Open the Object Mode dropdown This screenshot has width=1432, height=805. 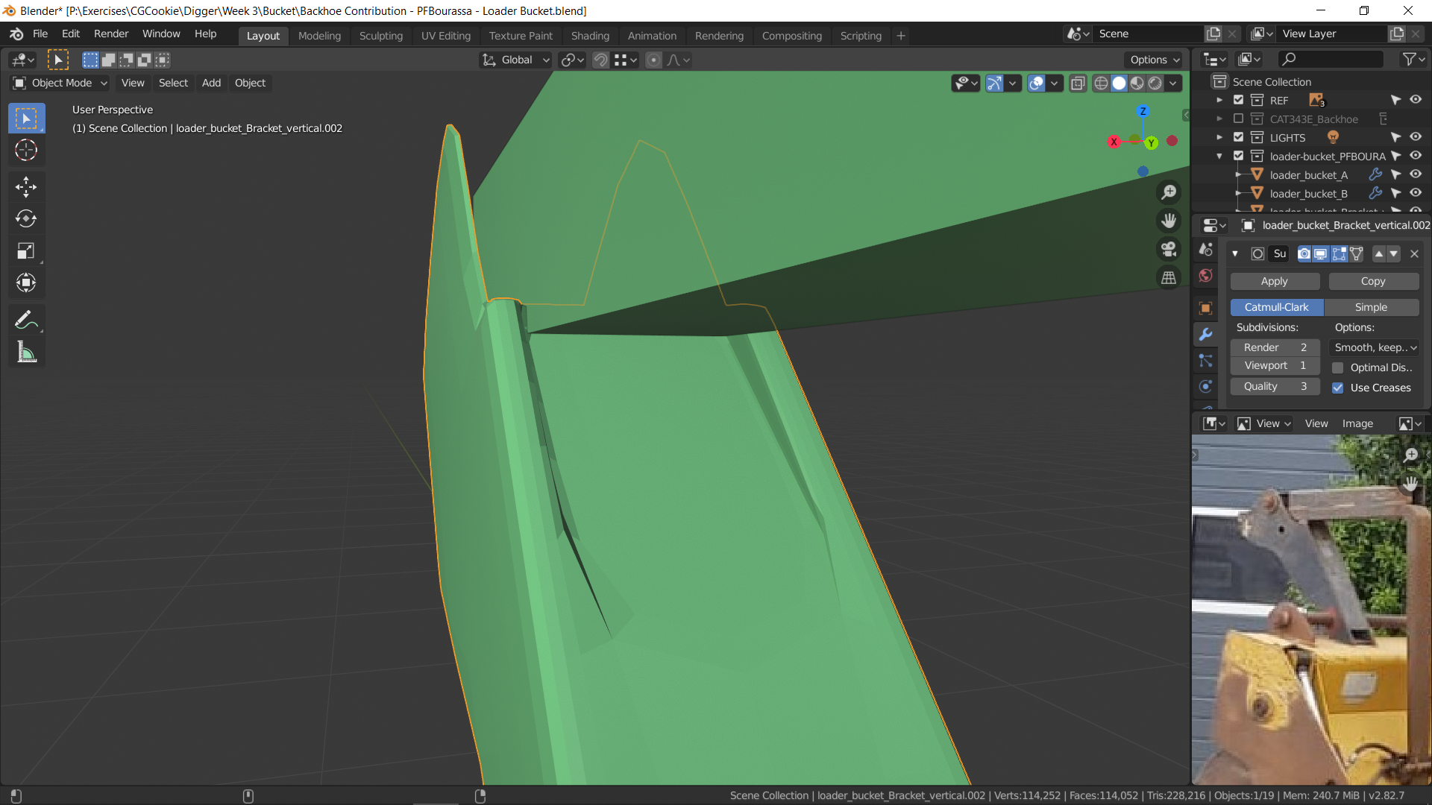(61, 83)
